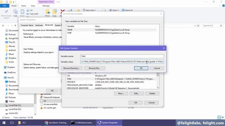Click New... under system variables
225x126 pixels.
121,93
